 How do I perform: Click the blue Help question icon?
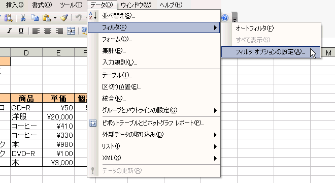point(225,18)
